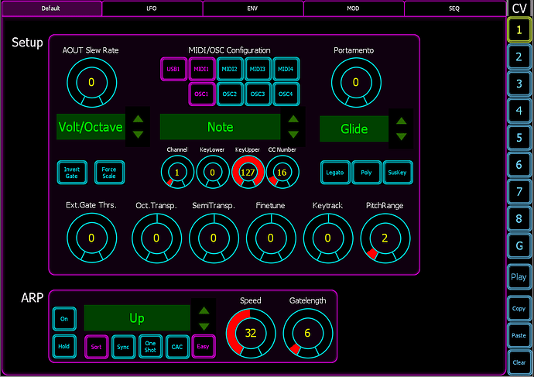
Task: Click the KeyUpper knob
Action: coord(248,172)
